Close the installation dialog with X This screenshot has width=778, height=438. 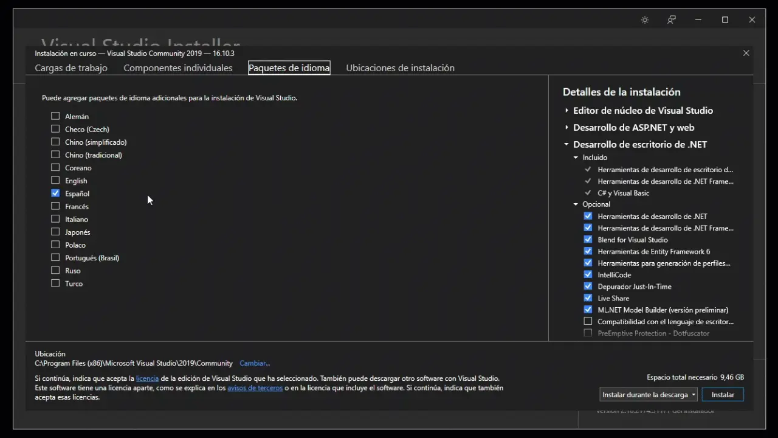click(746, 54)
